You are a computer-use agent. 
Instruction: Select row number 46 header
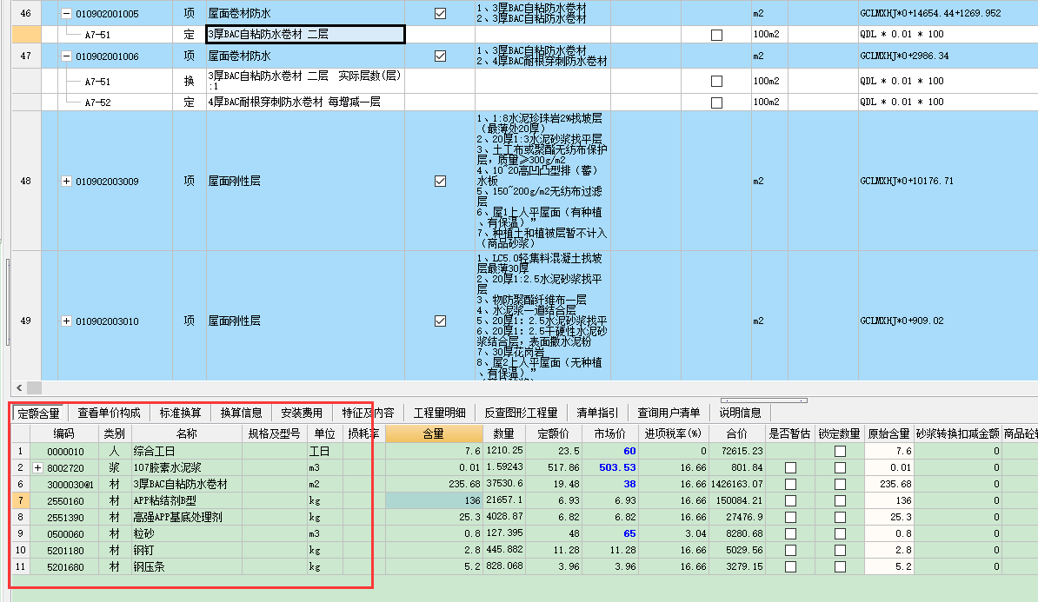pyautogui.click(x=26, y=13)
